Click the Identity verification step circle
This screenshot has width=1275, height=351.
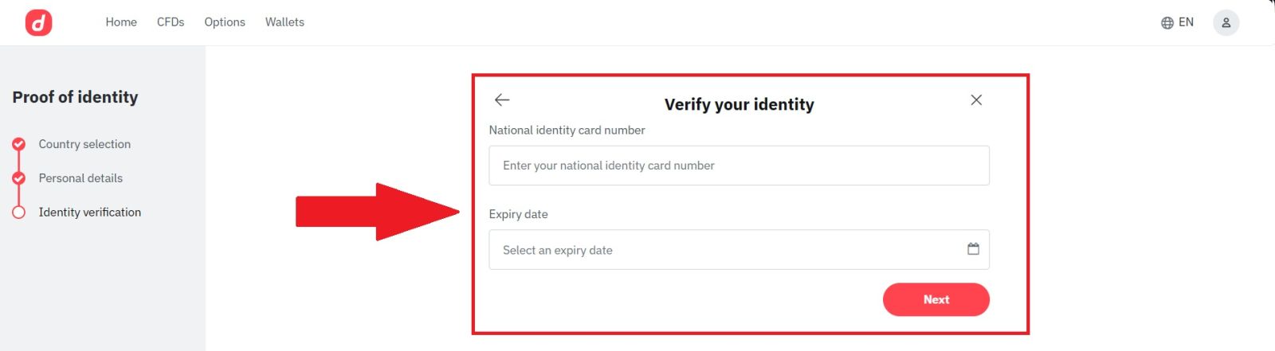tap(19, 213)
